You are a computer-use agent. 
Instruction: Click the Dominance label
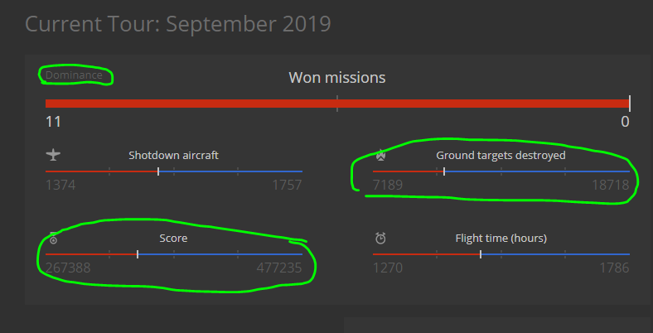pyautogui.click(x=74, y=75)
